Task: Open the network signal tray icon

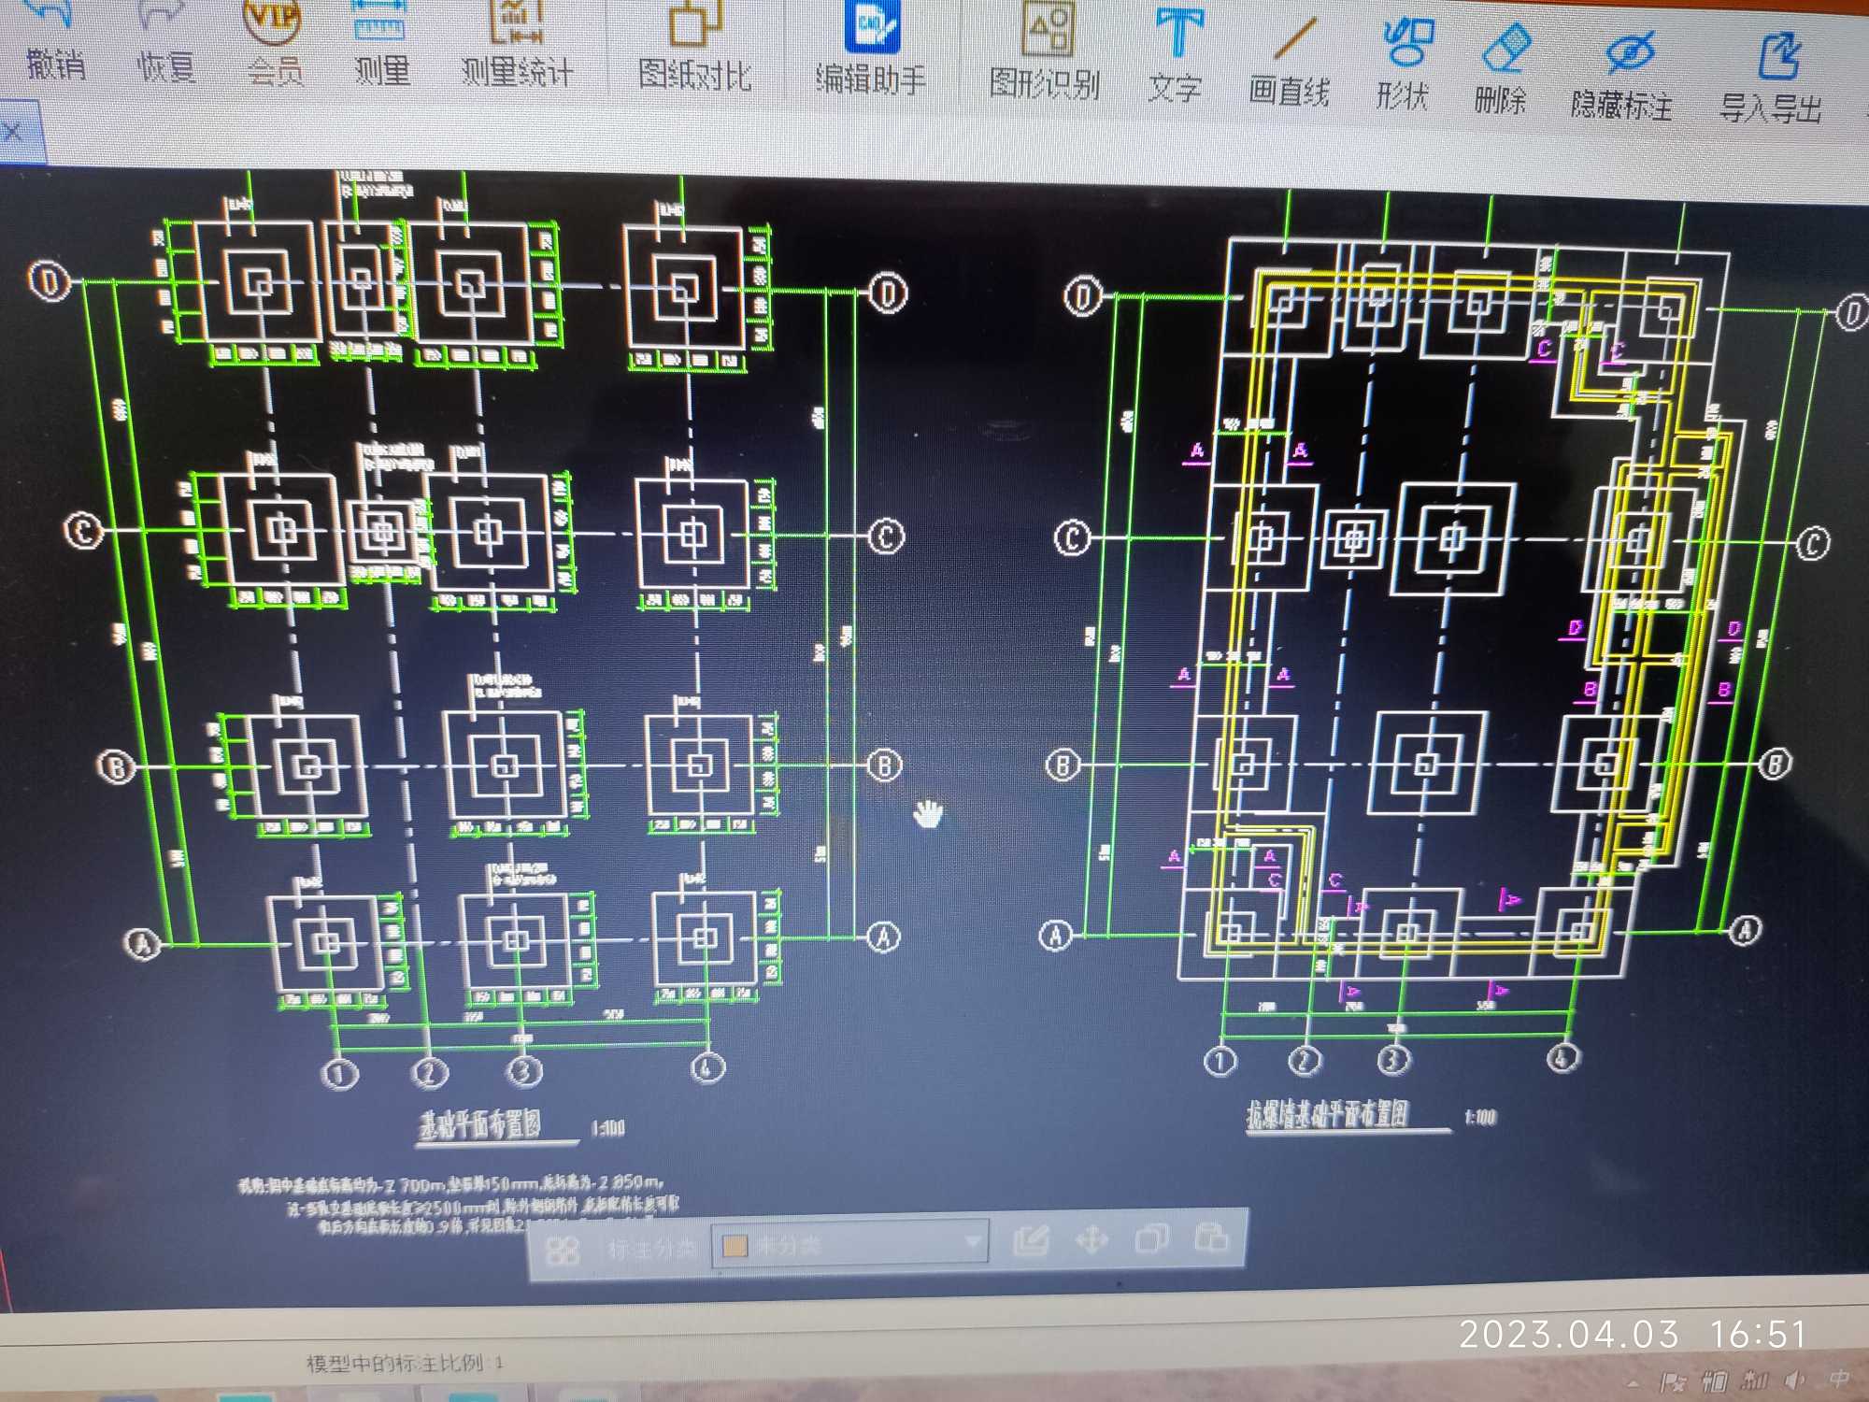Action: pyautogui.click(x=1756, y=1380)
